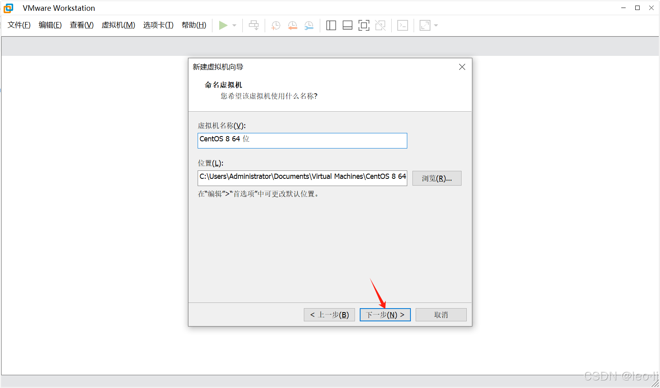
Task: Click the console view icon
Action: coord(403,26)
